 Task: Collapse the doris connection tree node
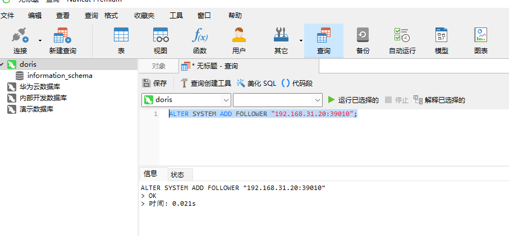pos(3,64)
